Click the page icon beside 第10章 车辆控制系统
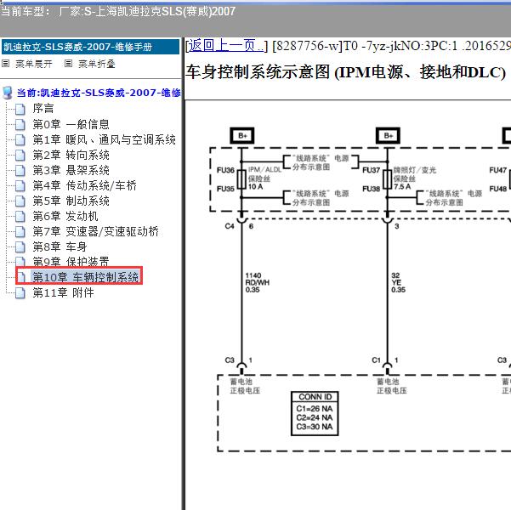Screen dimensions: 511x510 point(21,277)
